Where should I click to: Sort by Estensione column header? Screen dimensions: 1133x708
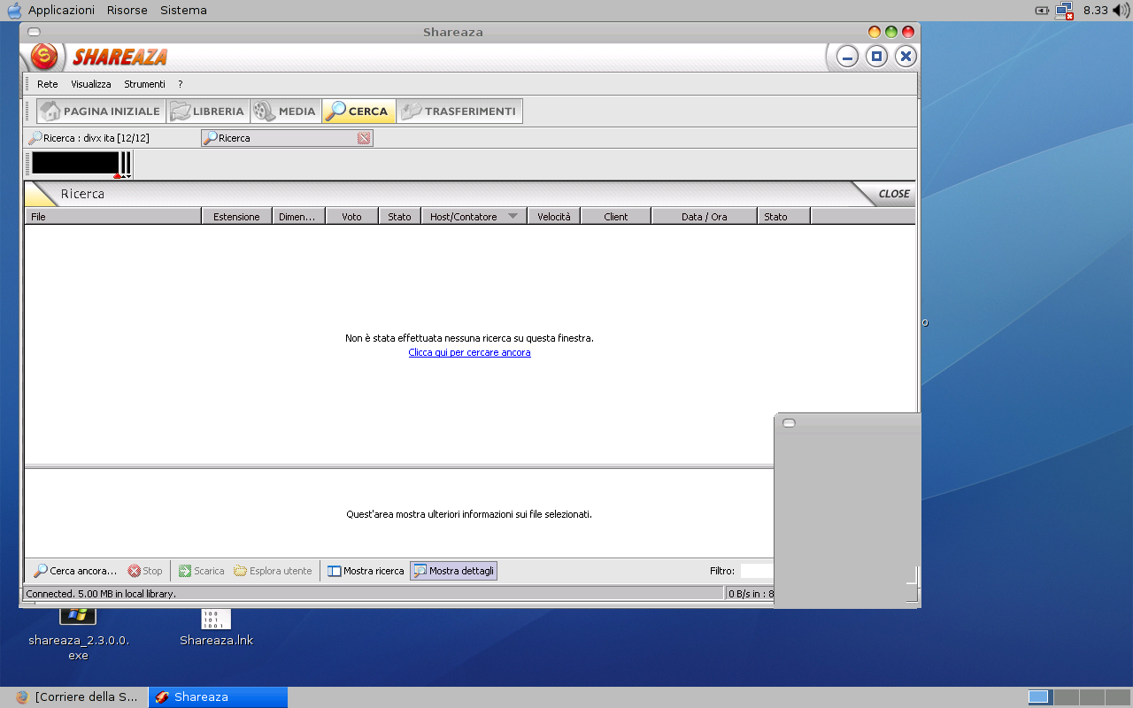click(x=236, y=217)
